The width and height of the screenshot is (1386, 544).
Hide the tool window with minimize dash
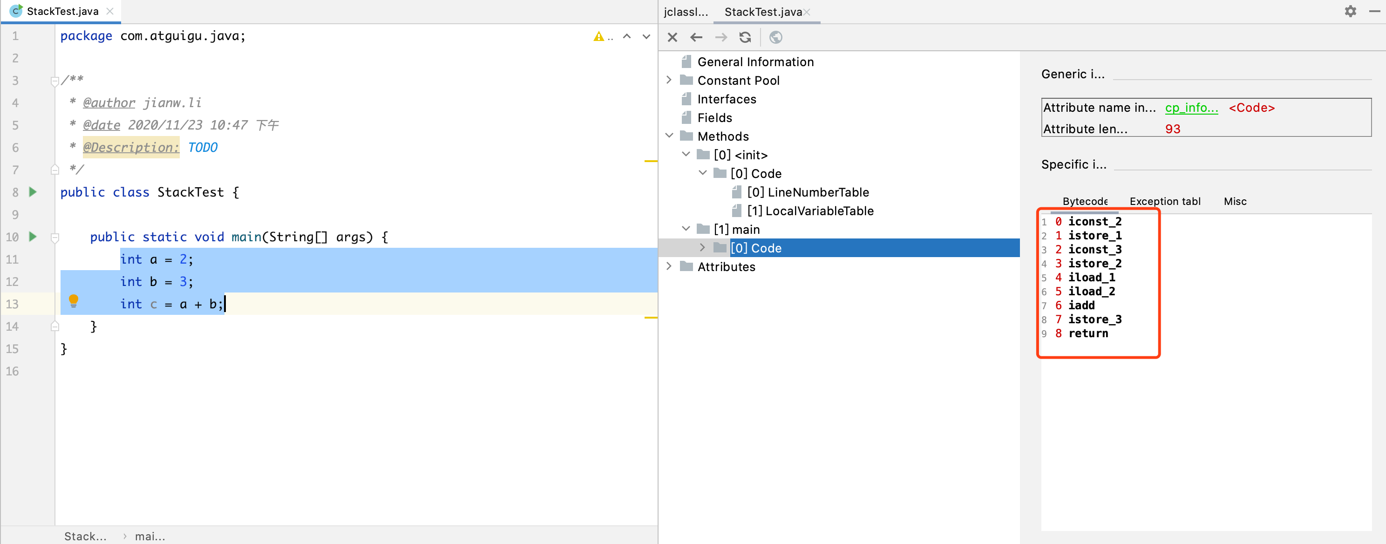coord(1375,11)
